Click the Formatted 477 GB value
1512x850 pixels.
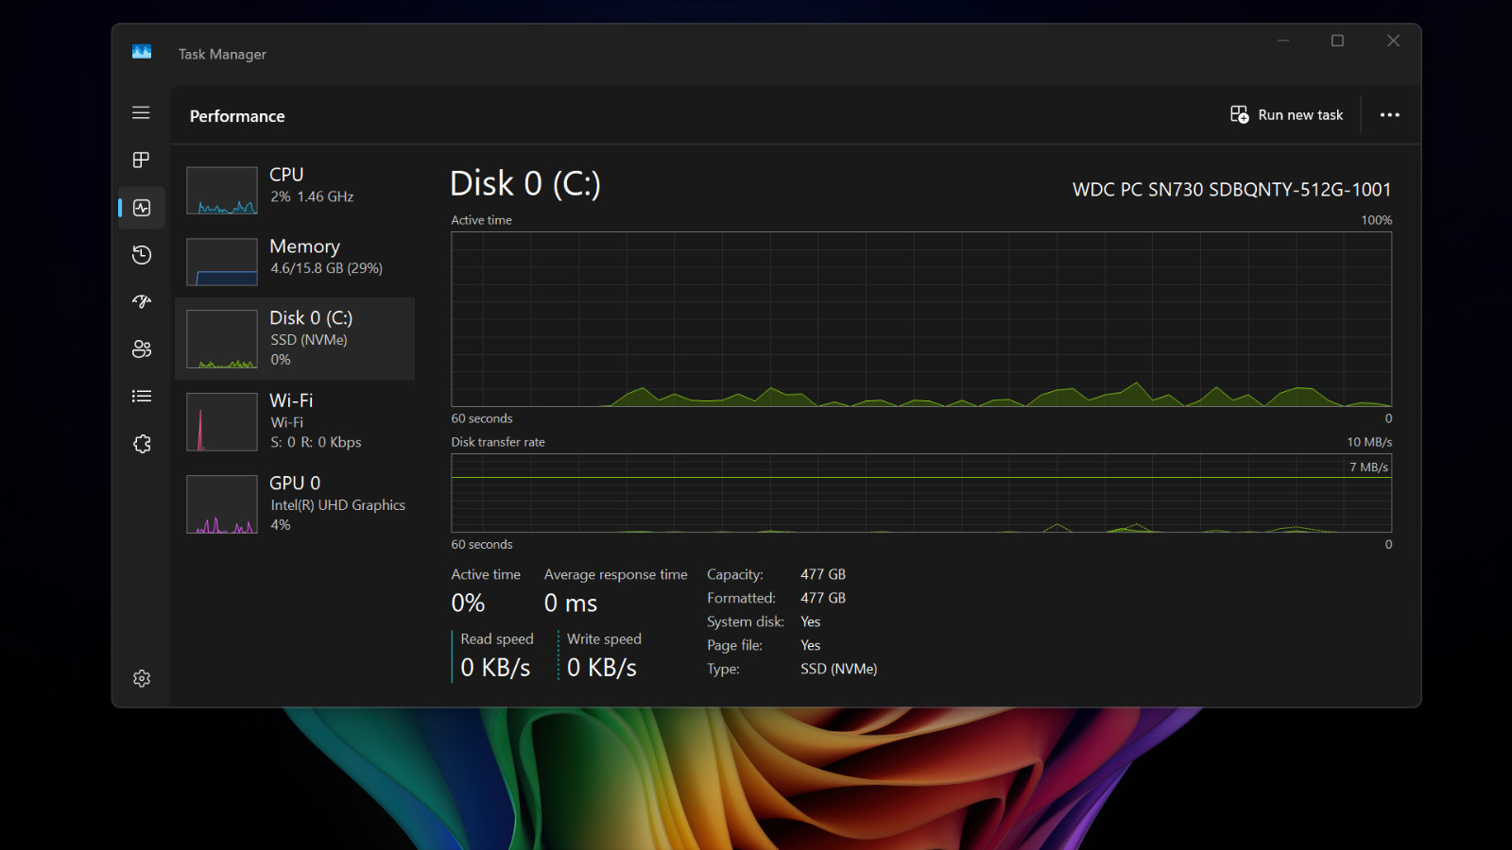click(823, 598)
